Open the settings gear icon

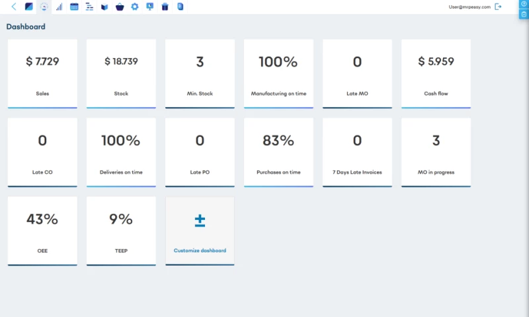point(135,7)
